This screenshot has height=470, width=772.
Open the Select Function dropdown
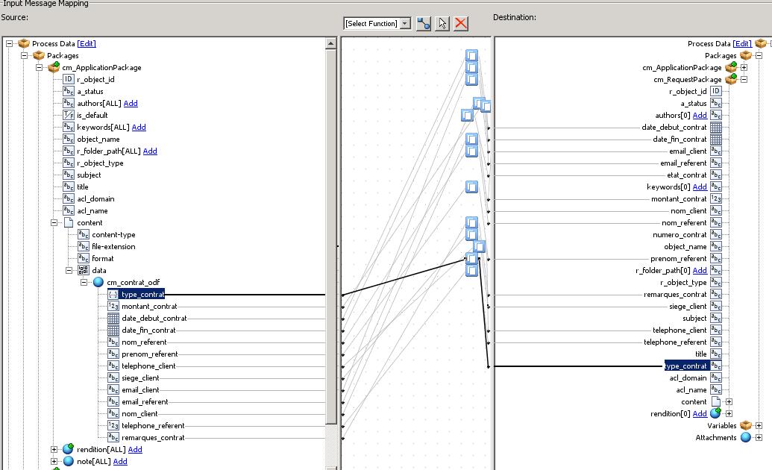pos(377,23)
